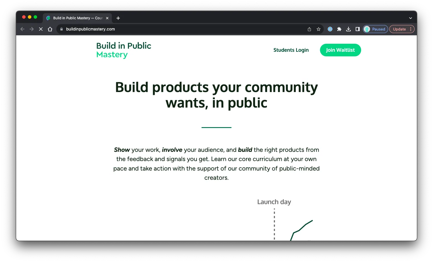Open the Extensions puzzle piece menu
This screenshot has width=433, height=262.
click(339, 29)
